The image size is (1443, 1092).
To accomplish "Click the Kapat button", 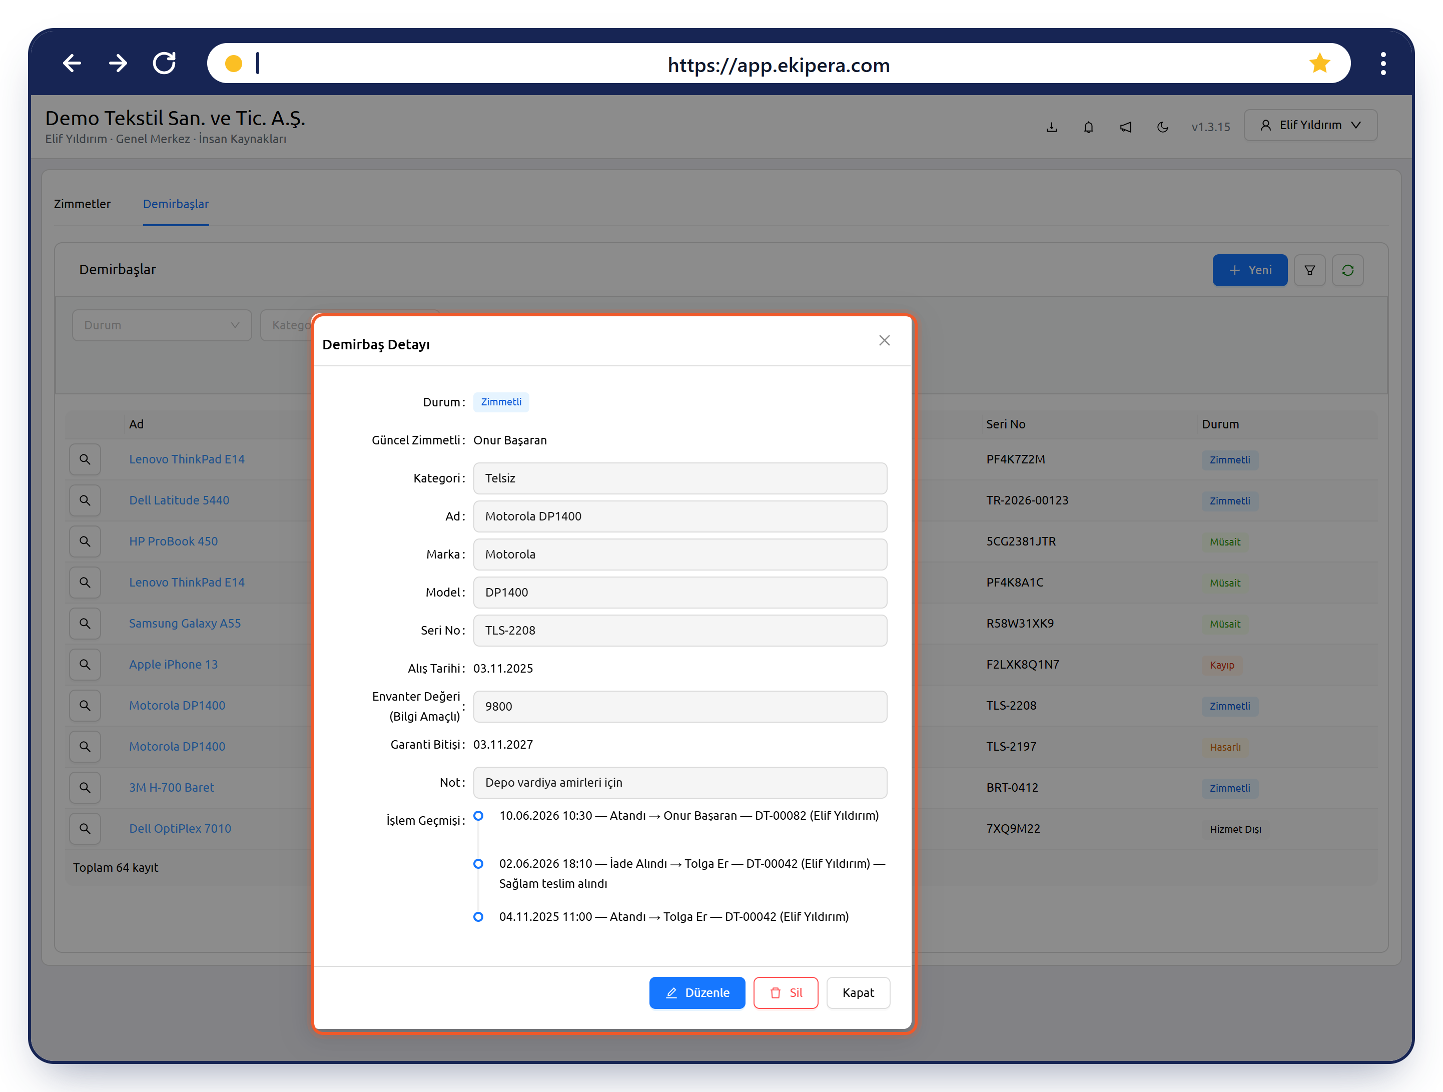I will (858, 992).
